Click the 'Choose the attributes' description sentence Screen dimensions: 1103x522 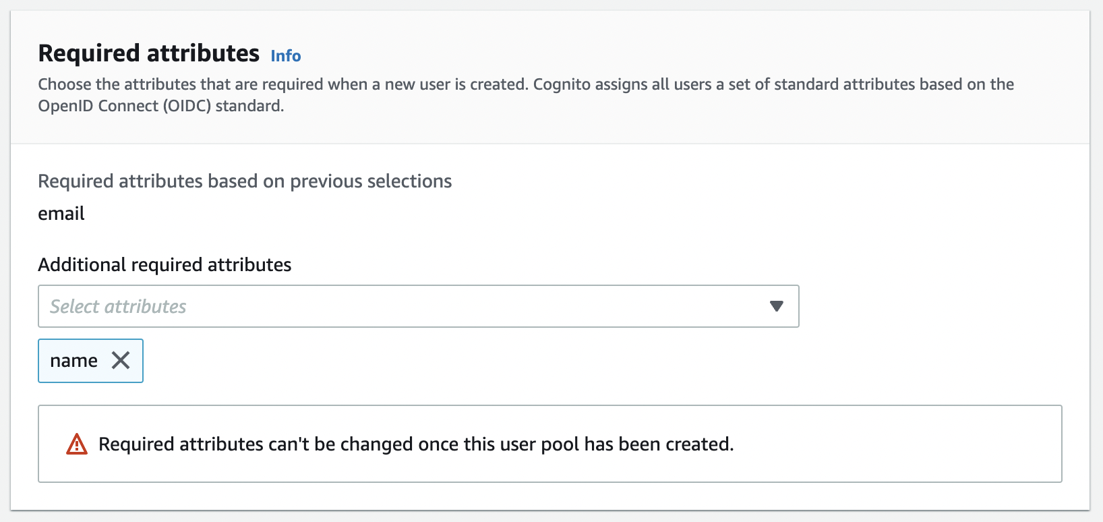click(270, 84)
